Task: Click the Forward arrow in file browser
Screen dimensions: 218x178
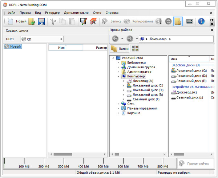Action: 130,39
